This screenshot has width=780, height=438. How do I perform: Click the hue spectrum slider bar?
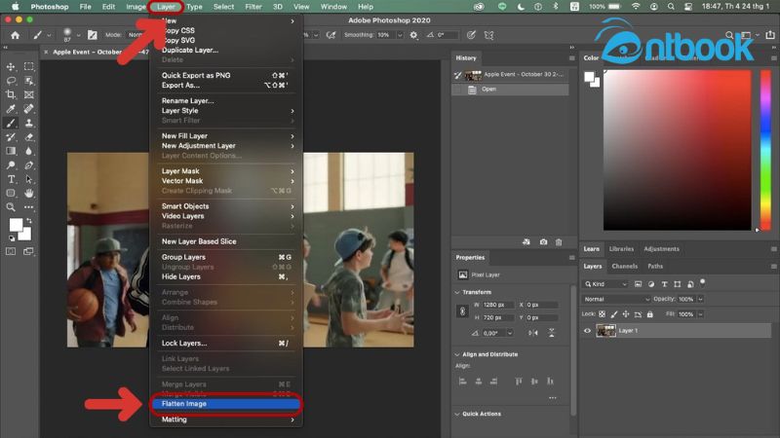tap(765, 150)
